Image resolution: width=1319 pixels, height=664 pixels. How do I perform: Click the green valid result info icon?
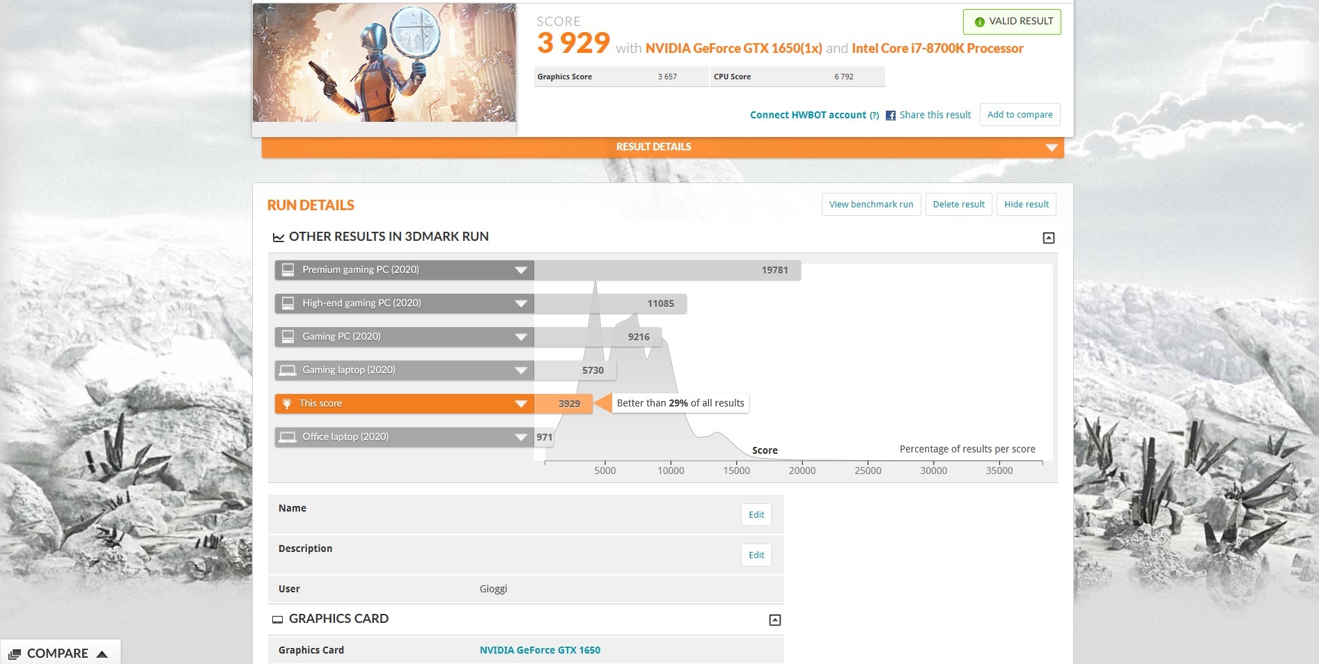[x=979, y=22]
